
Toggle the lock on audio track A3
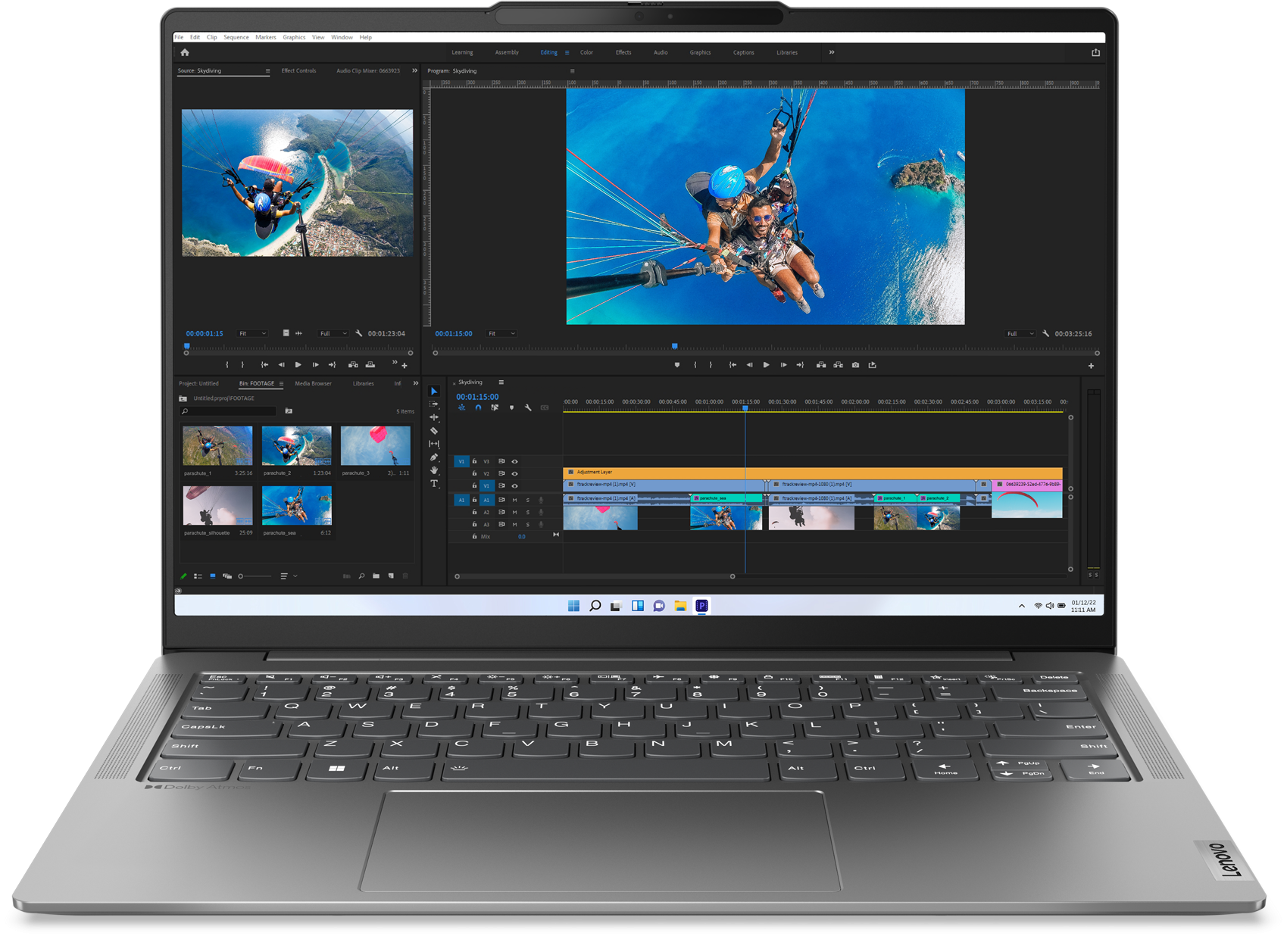click(475, 524)
